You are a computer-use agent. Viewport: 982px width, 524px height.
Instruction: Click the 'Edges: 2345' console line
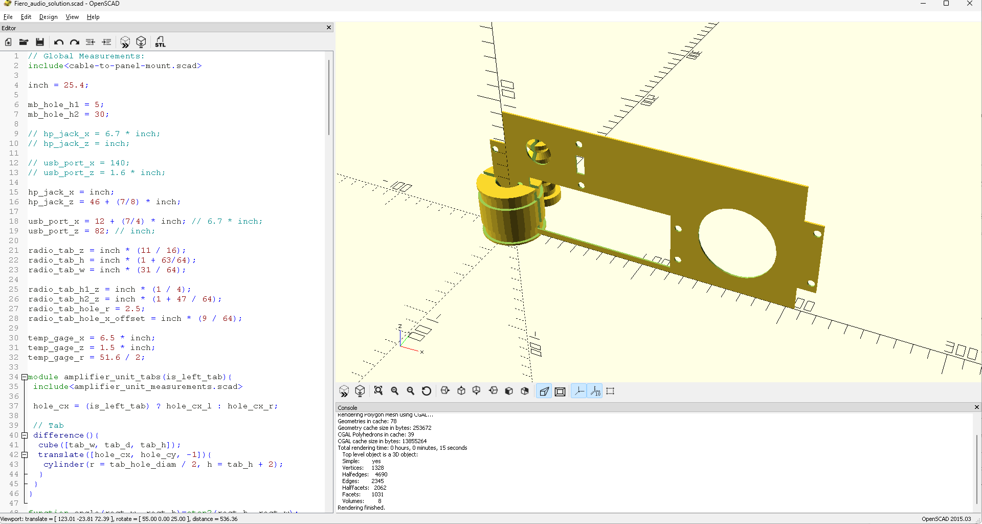[x=363, y=481]
